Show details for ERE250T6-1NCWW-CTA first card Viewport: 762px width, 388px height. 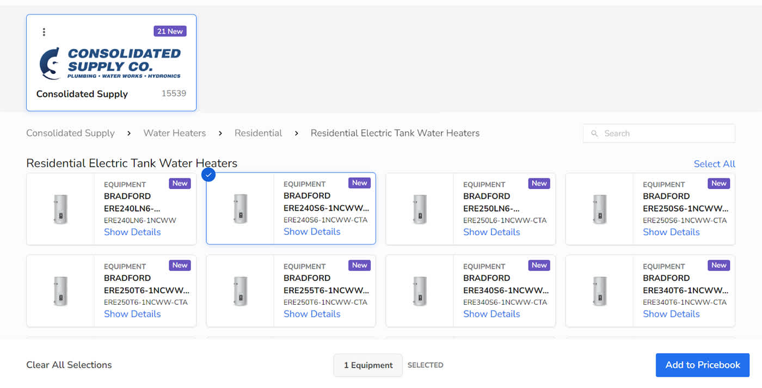pos(132,314)
